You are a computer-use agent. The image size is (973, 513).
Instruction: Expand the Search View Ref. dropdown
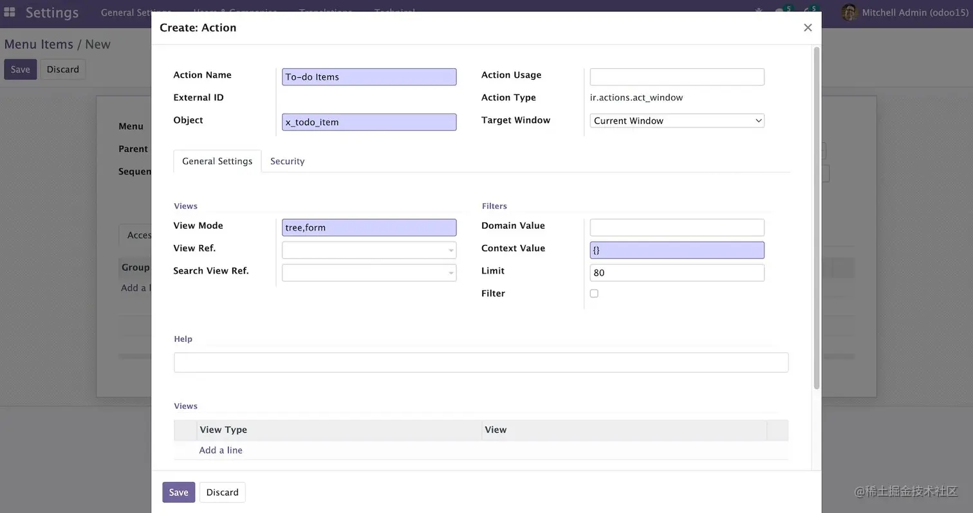(451, 273)
